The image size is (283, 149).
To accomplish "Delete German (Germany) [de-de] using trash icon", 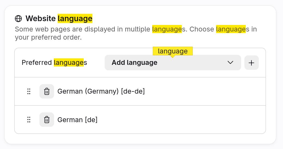I will click(47, 91).
